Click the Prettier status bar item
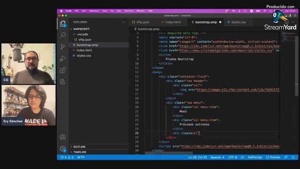 point(273,157)
